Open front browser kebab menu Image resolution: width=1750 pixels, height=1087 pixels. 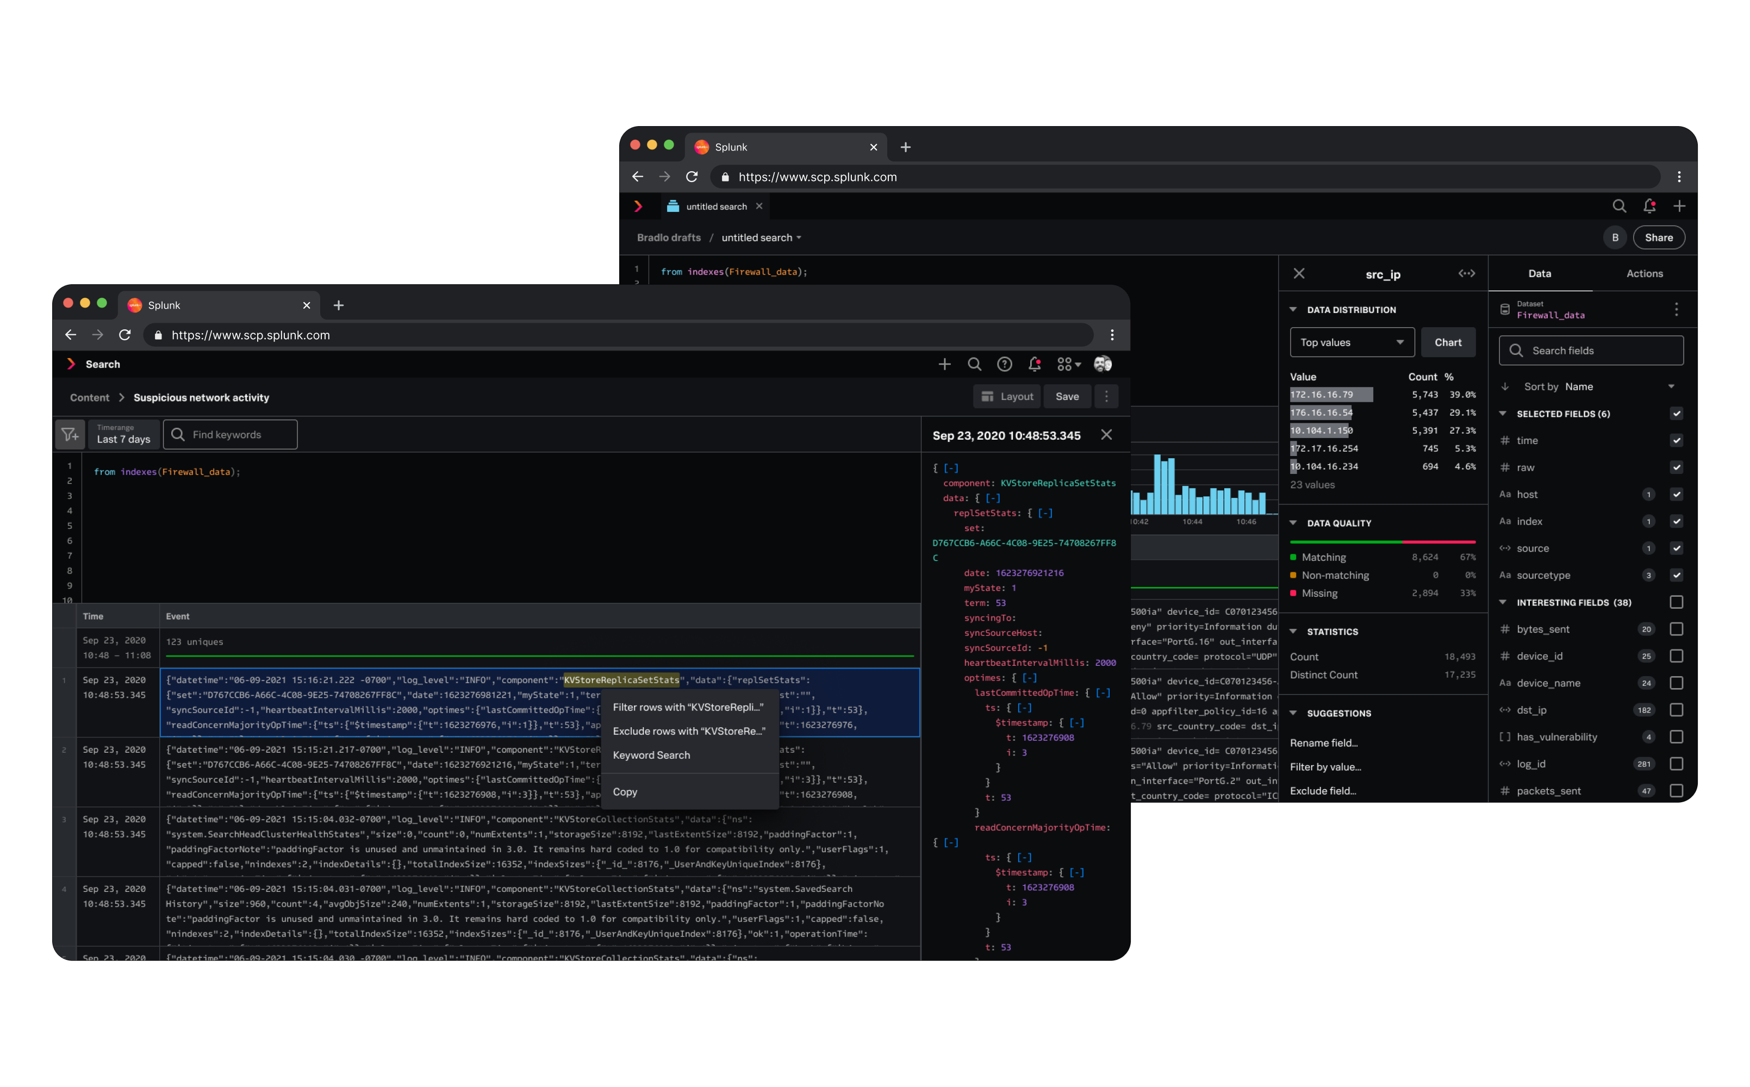(x=1112, y=335)
